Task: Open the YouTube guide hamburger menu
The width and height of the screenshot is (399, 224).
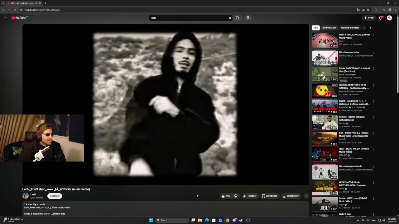Action: (5, 18)
